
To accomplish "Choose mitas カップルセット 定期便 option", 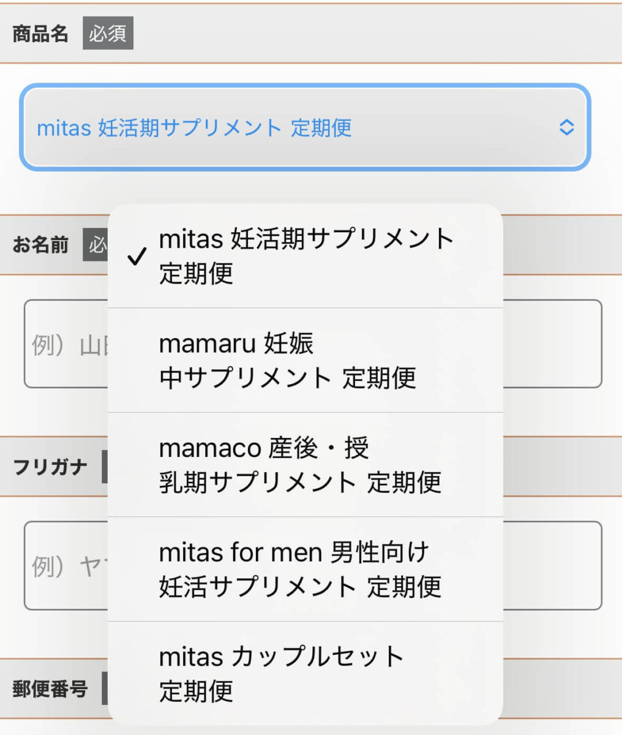I will point(282,673).
